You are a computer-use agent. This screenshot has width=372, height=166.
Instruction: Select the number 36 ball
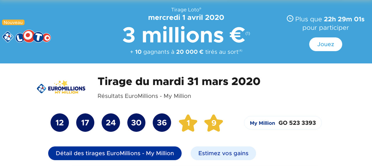162,123
